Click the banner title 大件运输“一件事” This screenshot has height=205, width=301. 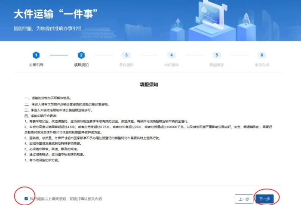[x=55, y=14]
